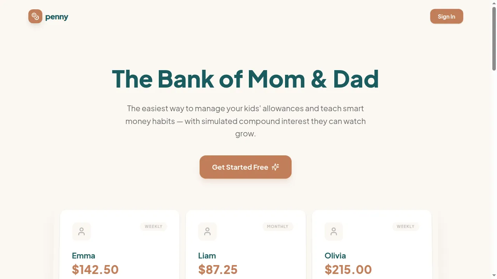Open Olivia's account name

(x=335, y=256)
